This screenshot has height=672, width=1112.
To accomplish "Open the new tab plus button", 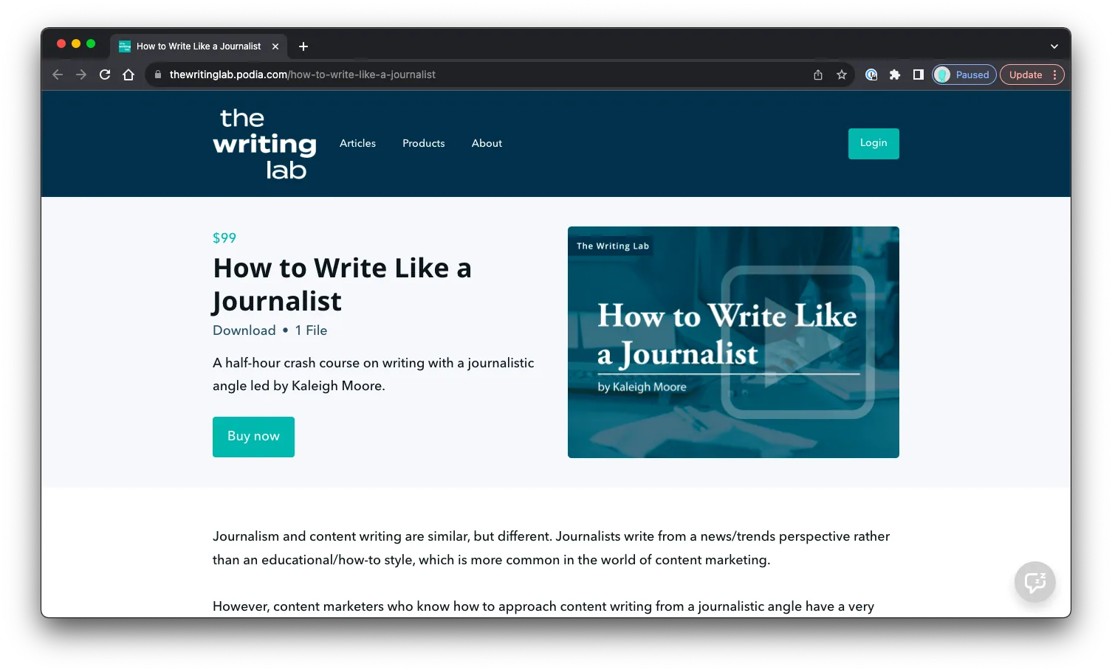I will pos(303,46).
